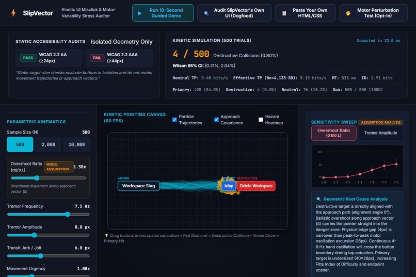Click the '4 / 500' collision count

(x=191, y=54)
